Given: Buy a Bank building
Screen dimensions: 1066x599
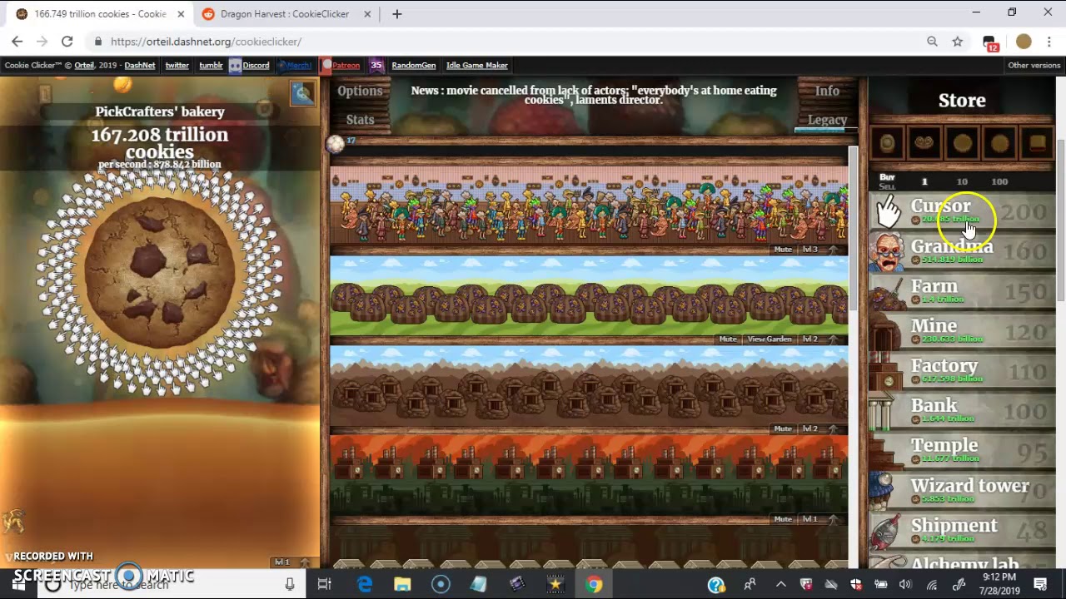Looking at the screenshot, I should 962,411.
